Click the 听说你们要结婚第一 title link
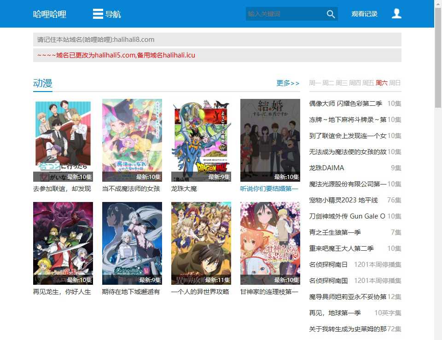The width and height of the screenshot is (442, 340). [270, 188]
